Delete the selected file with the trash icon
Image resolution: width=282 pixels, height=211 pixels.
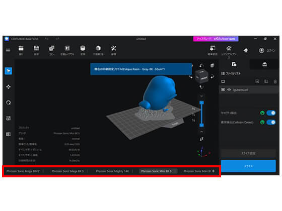(275, 81)
